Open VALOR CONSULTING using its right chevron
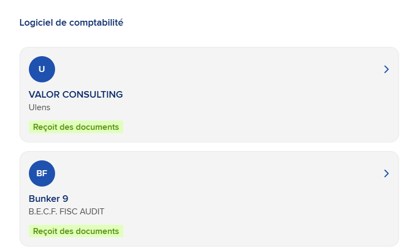This screenshot has width=404, height=252. tap(386, 69)
